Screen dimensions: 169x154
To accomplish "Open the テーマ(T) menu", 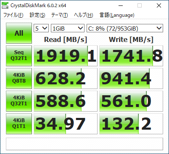I will click(x=60, y=15).
